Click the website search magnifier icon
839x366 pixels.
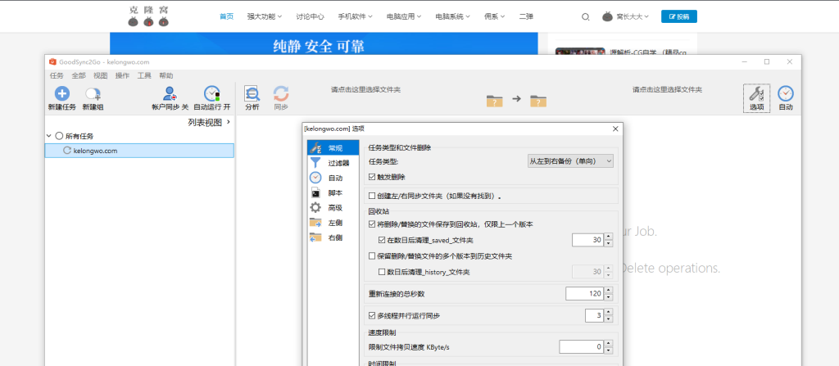(585, 16)
